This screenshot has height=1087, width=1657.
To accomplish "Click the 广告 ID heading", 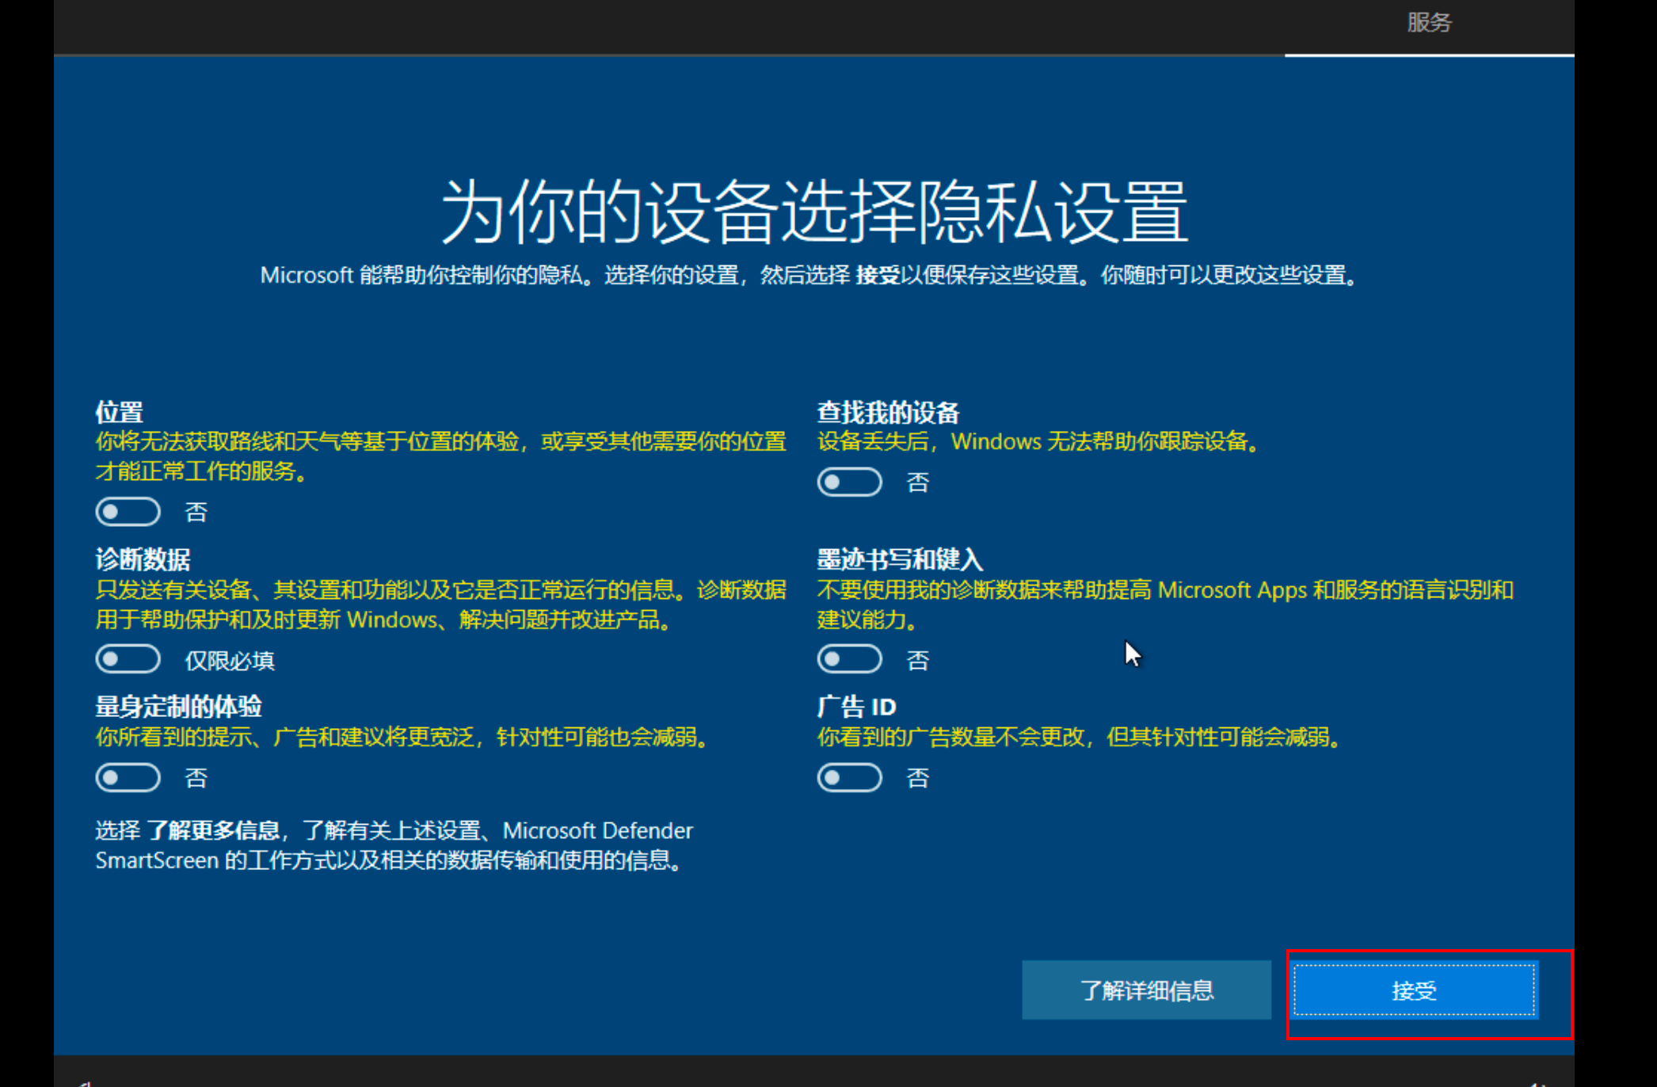I will [x=856, y=706].
